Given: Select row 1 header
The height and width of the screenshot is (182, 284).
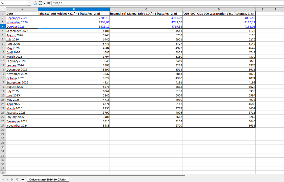Looking at the screenshot, I should pyautogui.click(x=3, y=14).
